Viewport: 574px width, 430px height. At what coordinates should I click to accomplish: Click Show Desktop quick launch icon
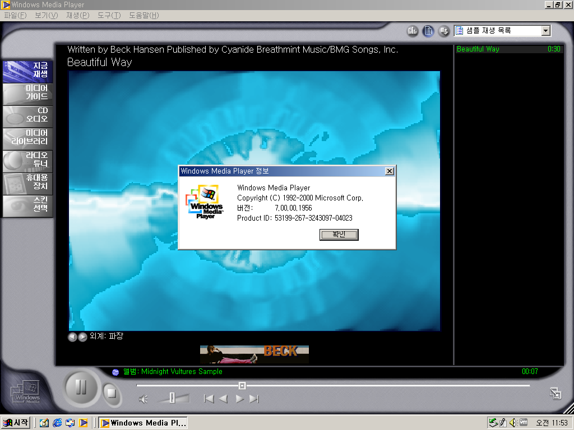tap(44, 423)
